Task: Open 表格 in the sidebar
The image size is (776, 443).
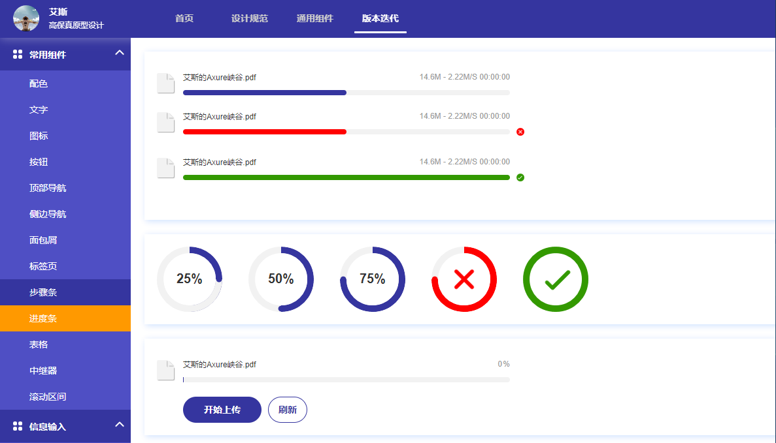Action: pyautogui.click(x=65, y=344)
